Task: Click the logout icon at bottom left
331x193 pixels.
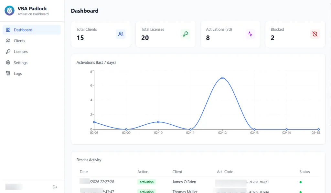Action: click(x=55, y=187)
